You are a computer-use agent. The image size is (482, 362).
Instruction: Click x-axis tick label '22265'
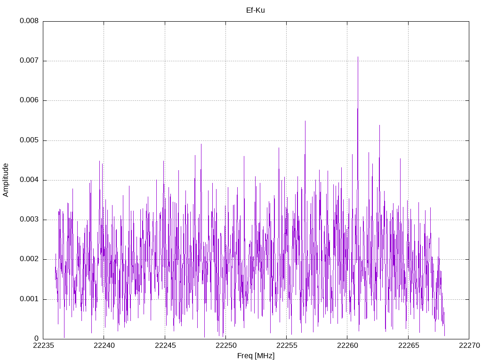(408, 346)
